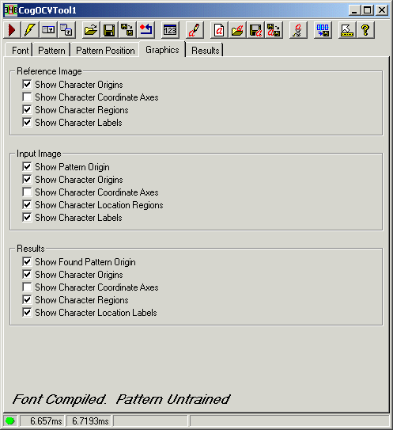393x430 pixels.
Task: Click the Results group box label
Action: tap(31, 249)
